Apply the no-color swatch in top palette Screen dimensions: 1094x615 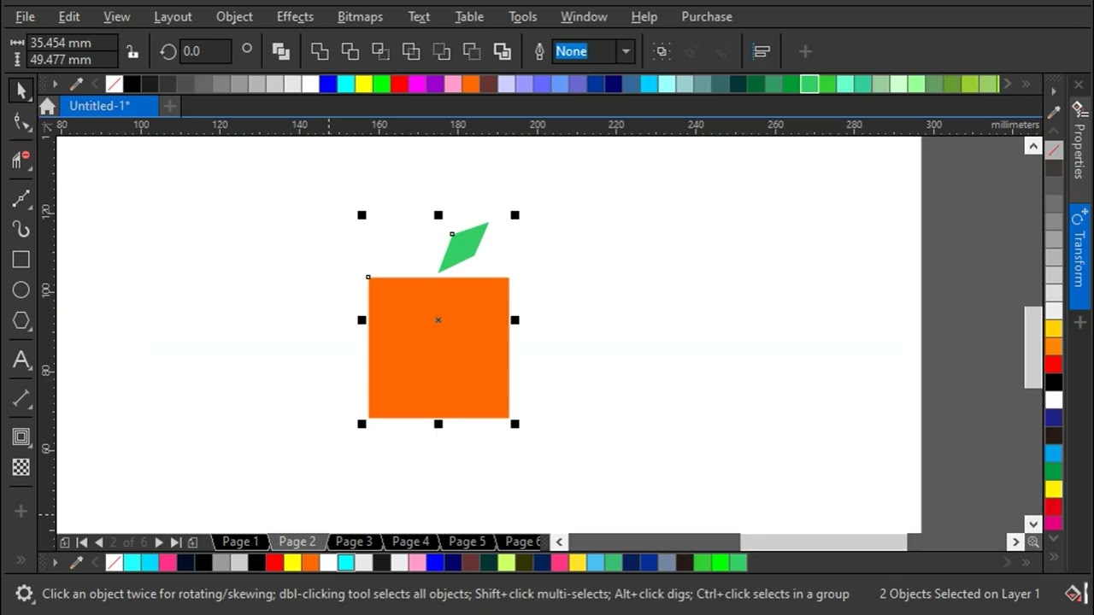pyautogui.click(x=114, y=84)
